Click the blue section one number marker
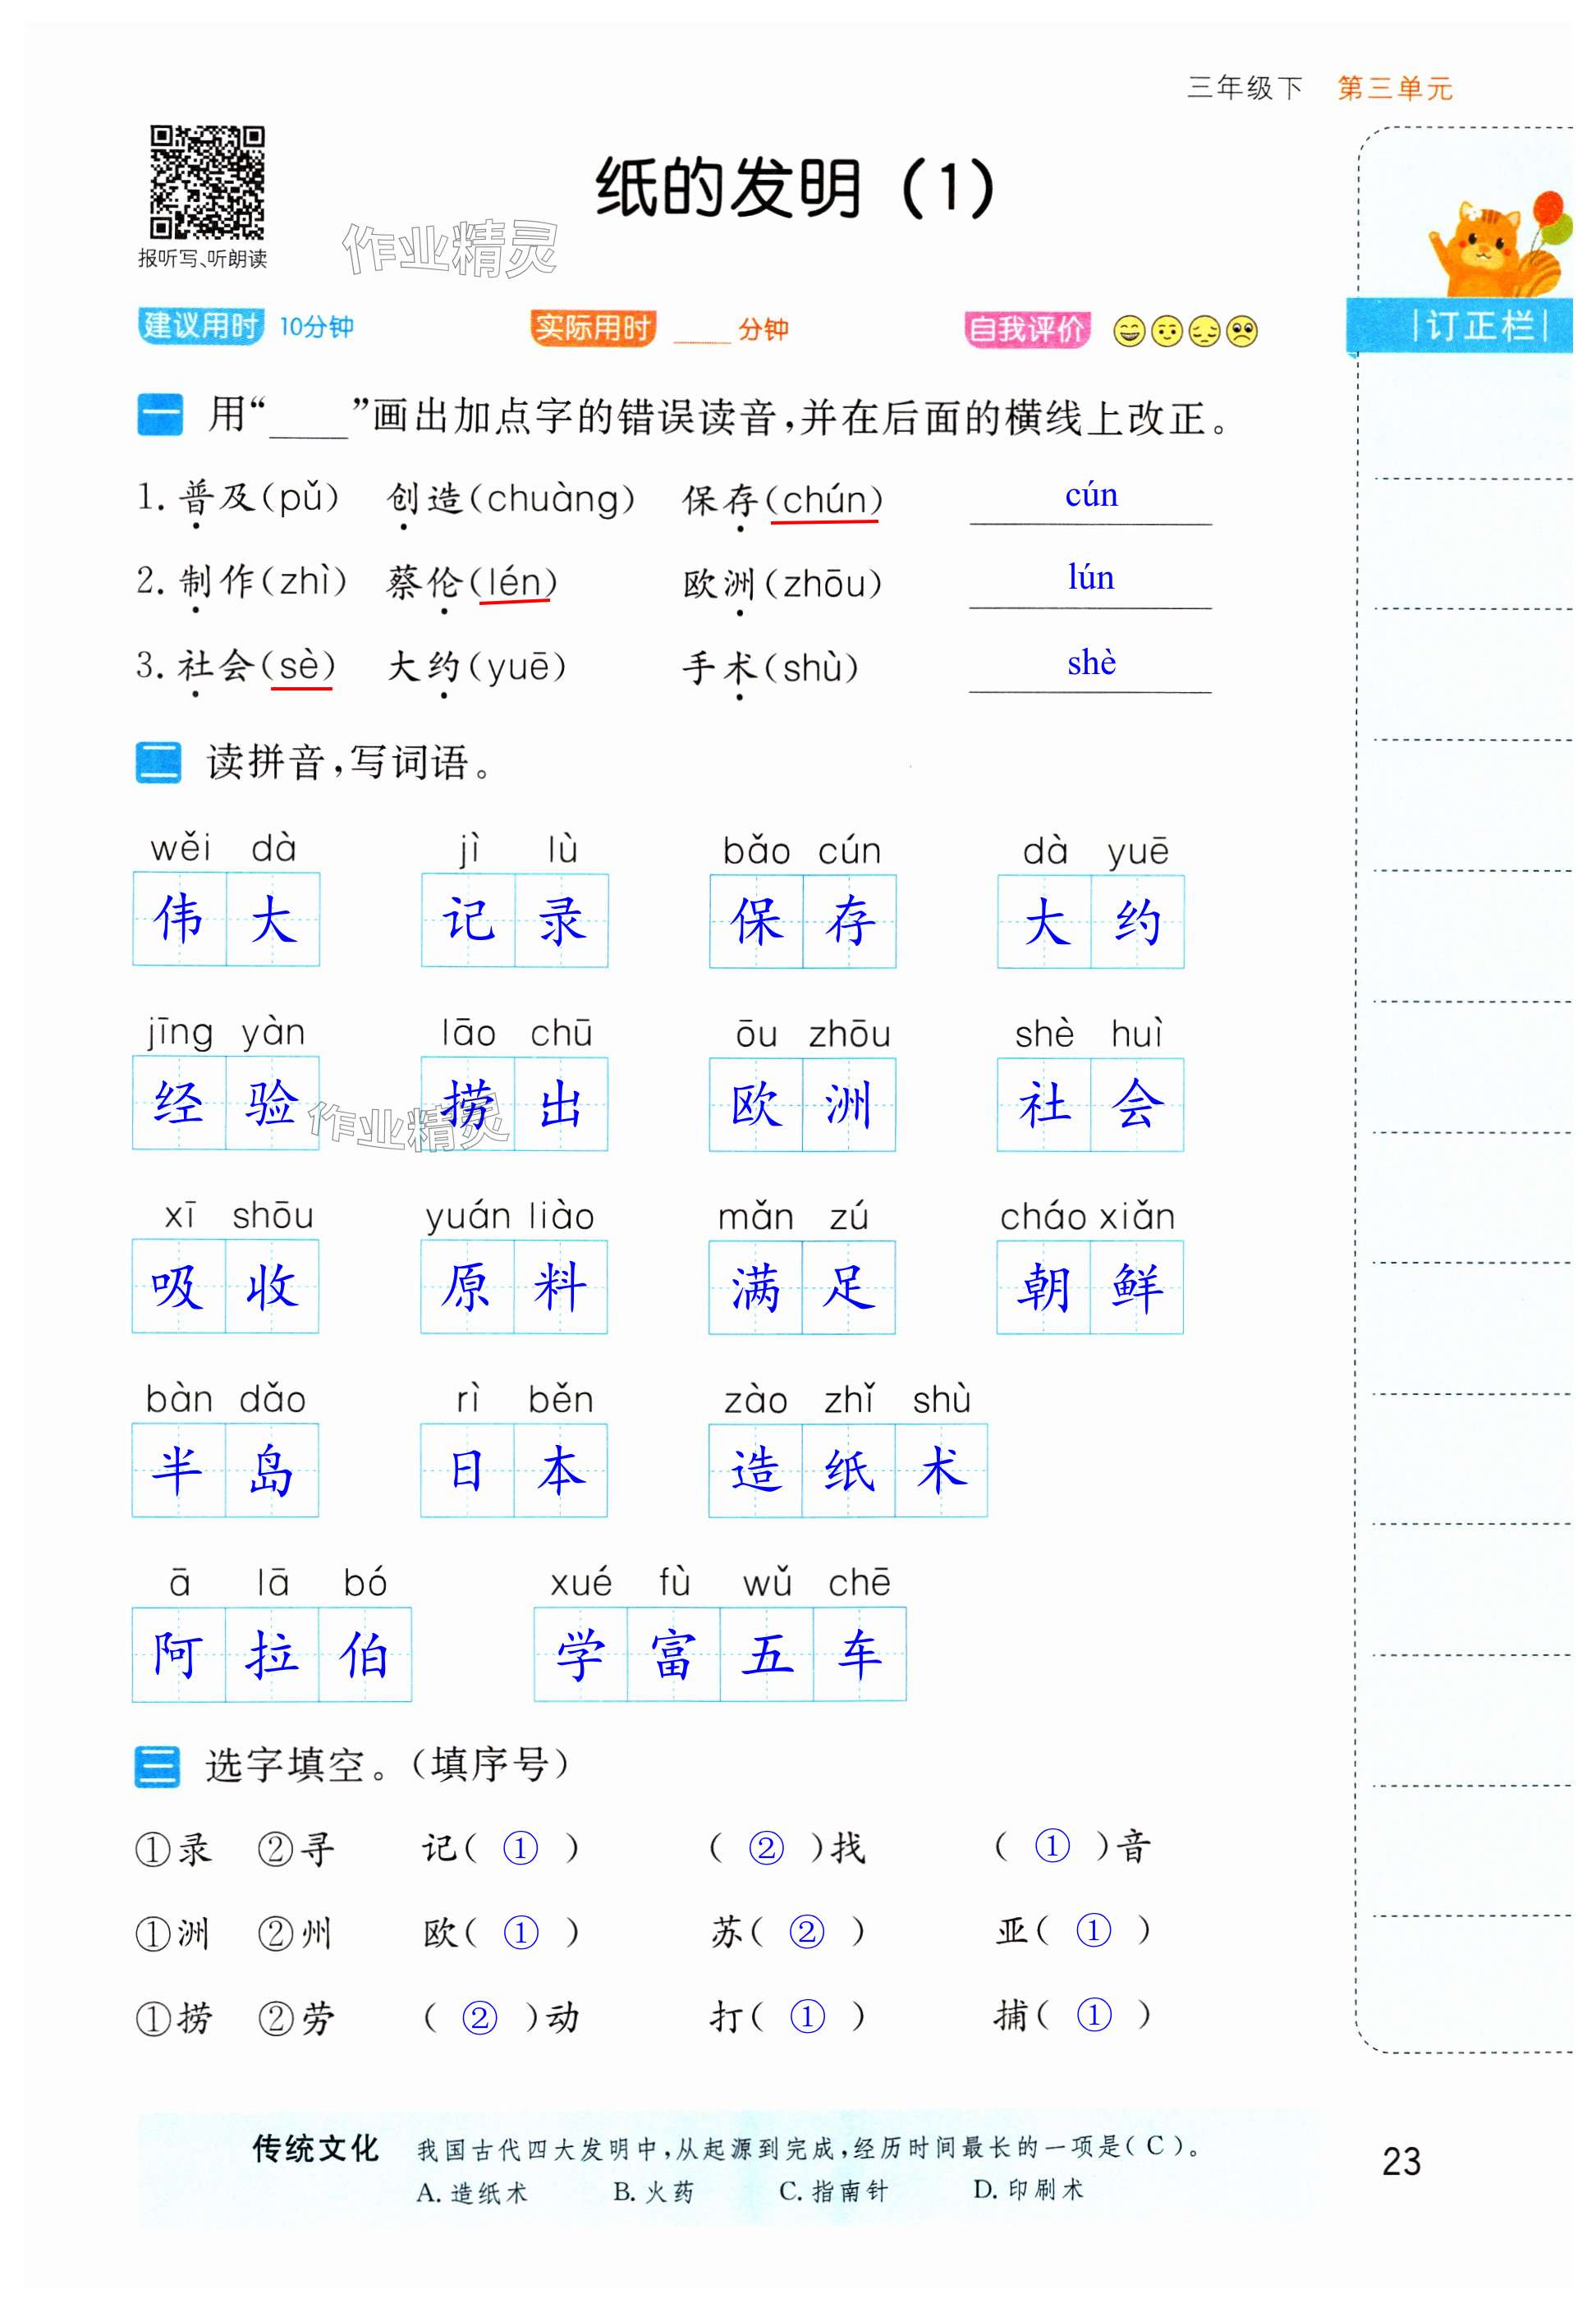This screenshot has height=2312, width=1596. [x=160, y=416]
